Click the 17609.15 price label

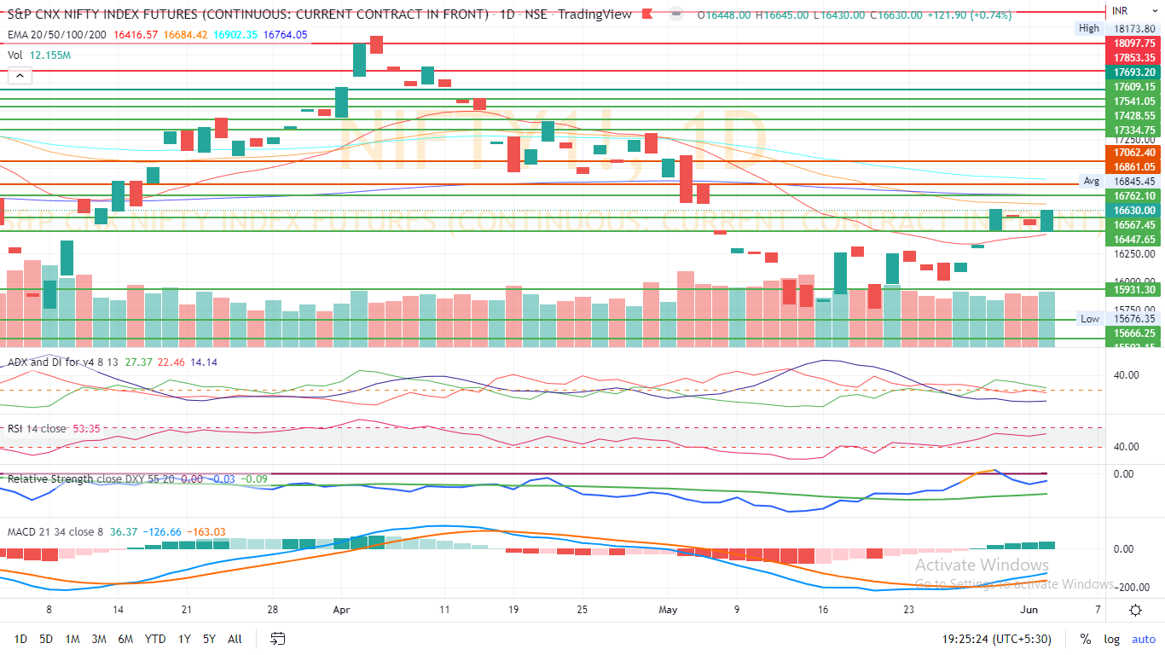(x=1133, y=86)
